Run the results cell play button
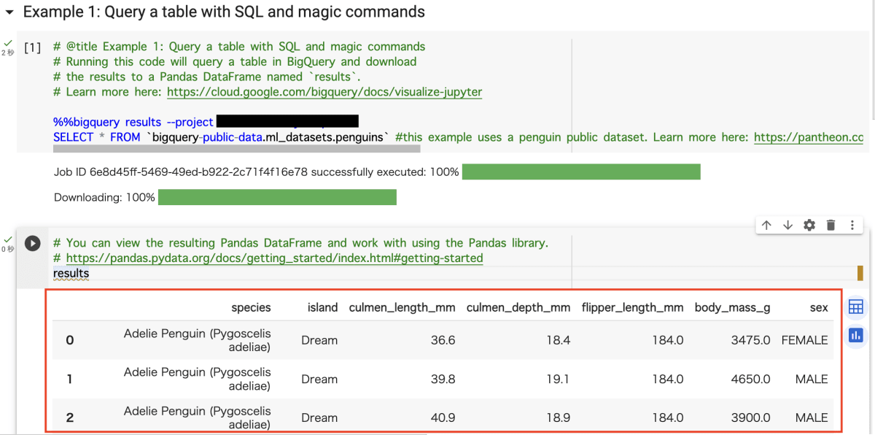The image size is (875, 435). tap(32, 243)
